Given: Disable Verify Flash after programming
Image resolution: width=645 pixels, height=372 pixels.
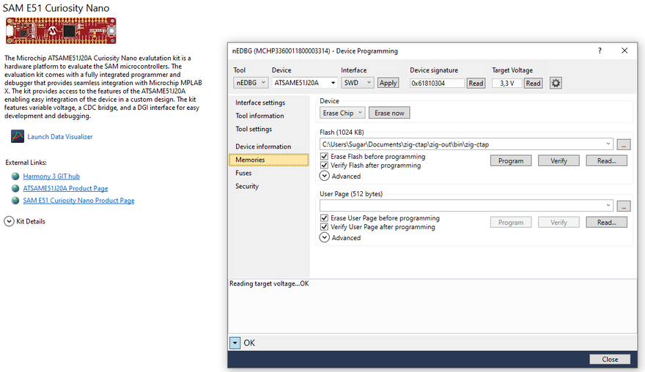Looking at the screenshot, I should coord(324,165).
